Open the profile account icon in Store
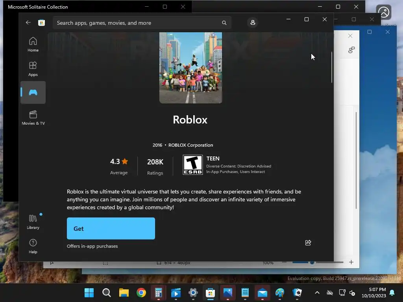Viewport: 403px width, 302px height. coord(253,22)
